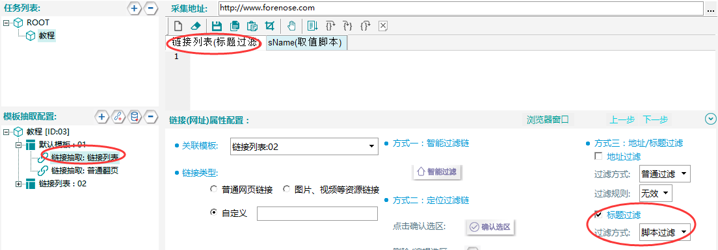Click the template icon of 链接列表 : 02
Viewport: 718px width, 250px height.
point(31,184)
